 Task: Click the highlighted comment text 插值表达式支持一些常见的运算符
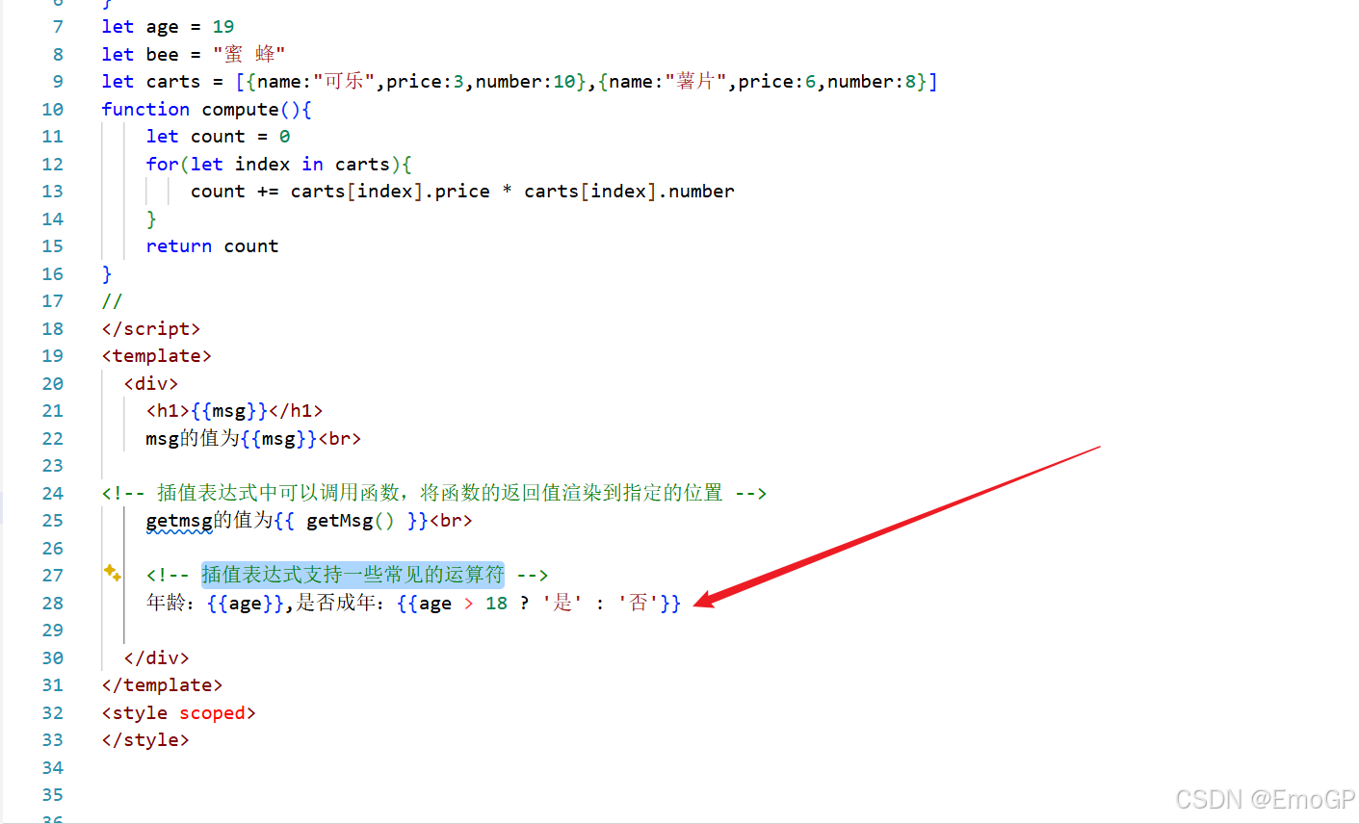(x=353, y=576)
